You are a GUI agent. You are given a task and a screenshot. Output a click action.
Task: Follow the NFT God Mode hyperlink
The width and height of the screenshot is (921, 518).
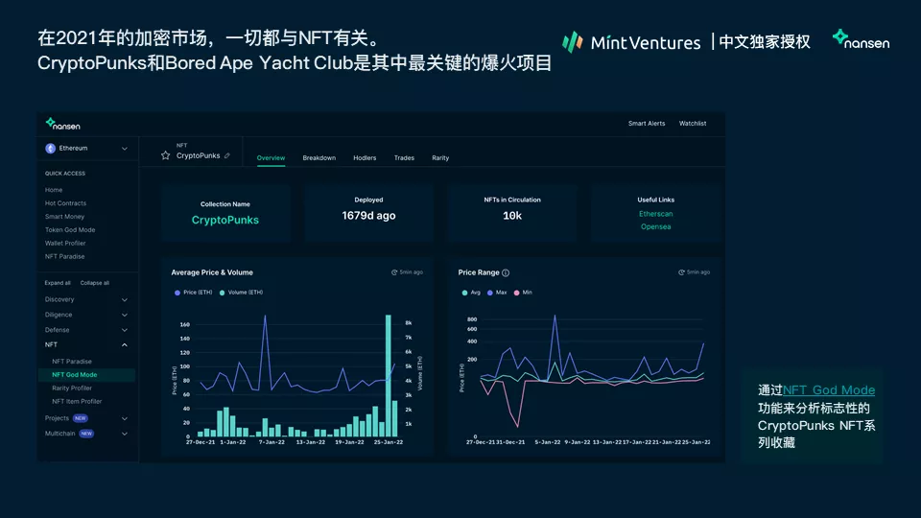click(829, 390)
